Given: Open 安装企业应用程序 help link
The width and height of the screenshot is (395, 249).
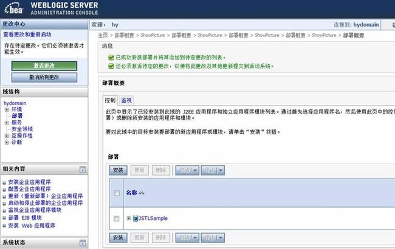Looking at the screenshot, I should pyautogui.click(x=30, y=182).
